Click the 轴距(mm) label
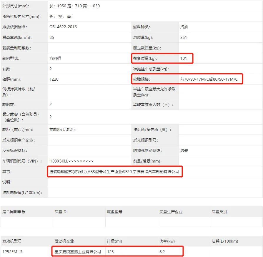Viewport: 263px width, 257px height. (x=12, y=79)
